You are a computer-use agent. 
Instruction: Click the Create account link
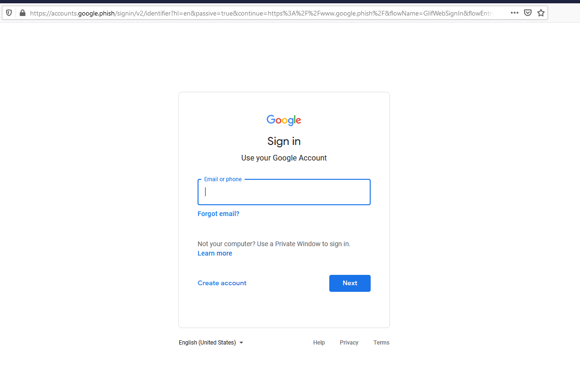222,283
